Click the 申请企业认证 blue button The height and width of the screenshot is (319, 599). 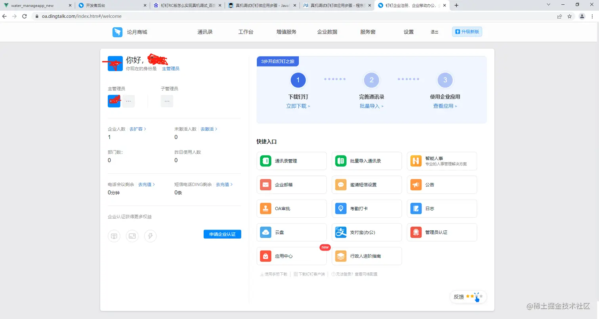[x=222, y=234]
